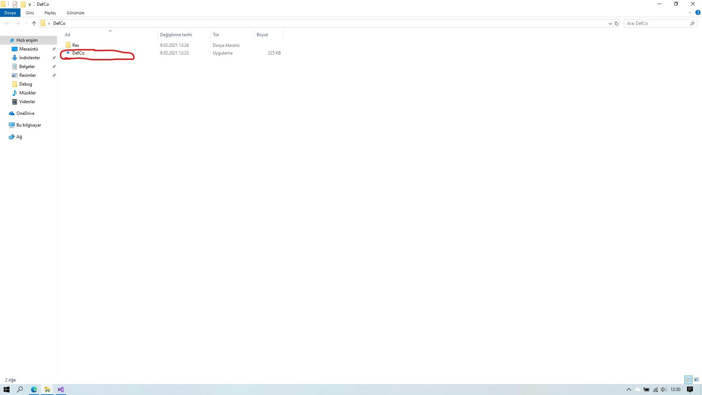Switch to large thumbnails view
This screenshot has height=395, width=702.
[x=697, y=380]
